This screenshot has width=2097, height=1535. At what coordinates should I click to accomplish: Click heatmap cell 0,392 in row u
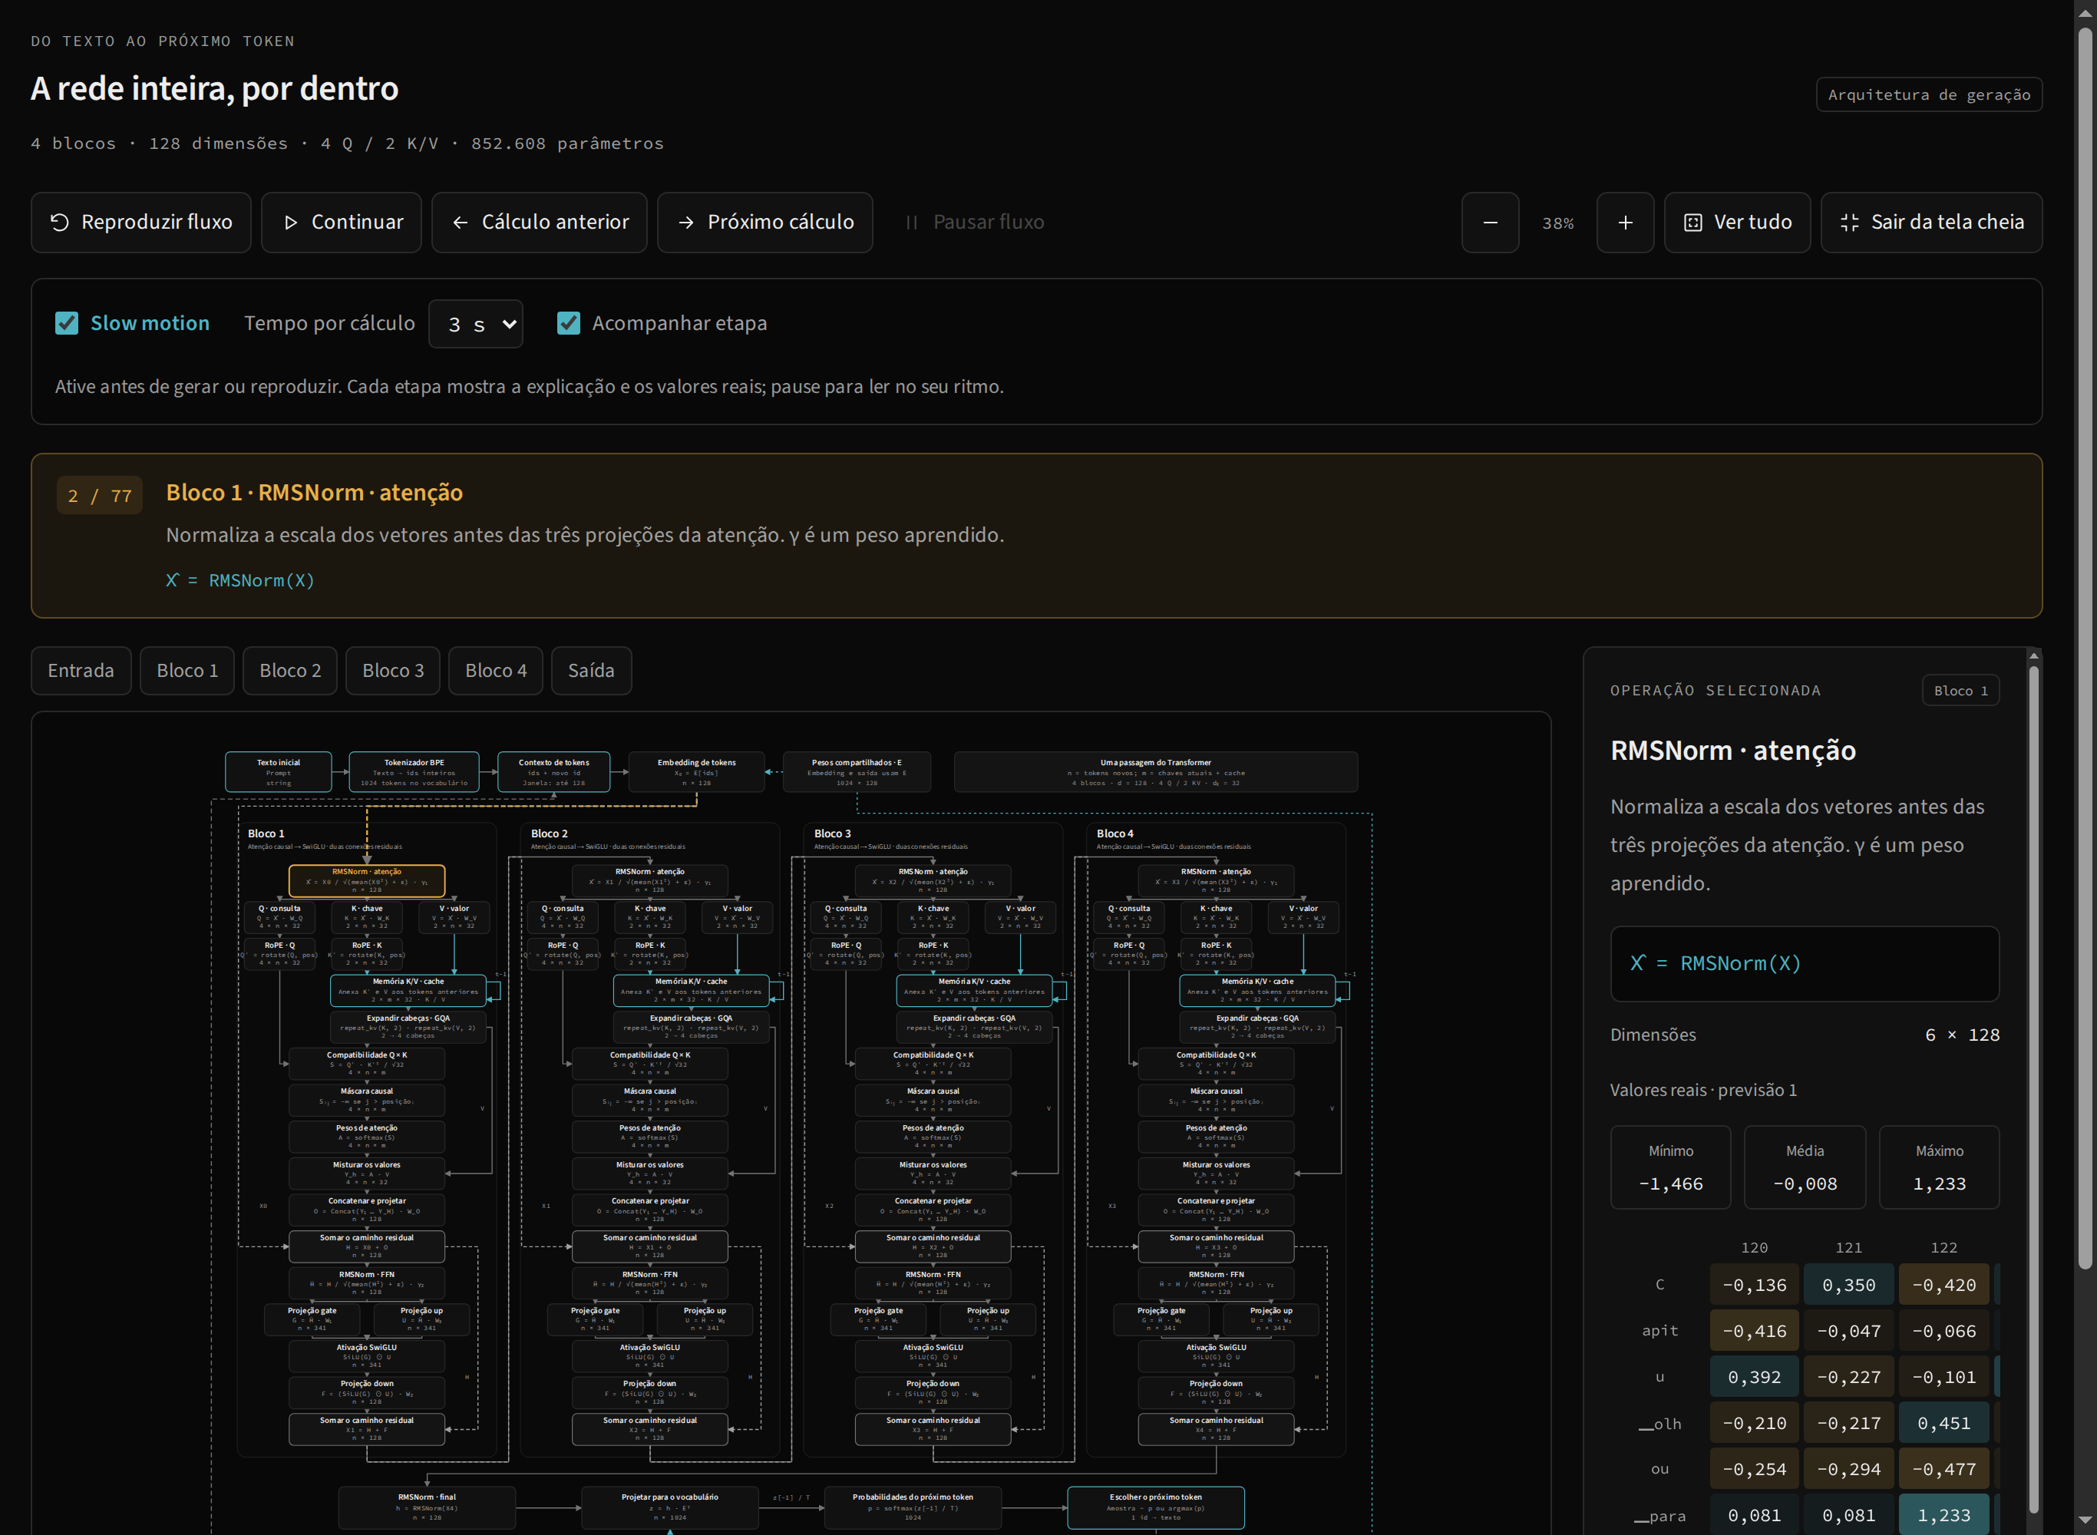click(1754, 1378)
